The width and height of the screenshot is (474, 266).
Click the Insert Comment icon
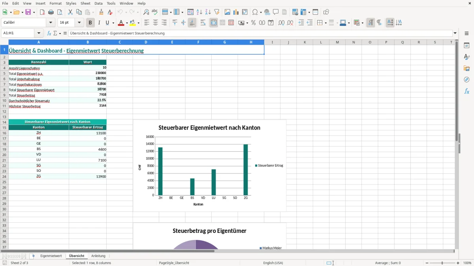(x=276, y=12)
